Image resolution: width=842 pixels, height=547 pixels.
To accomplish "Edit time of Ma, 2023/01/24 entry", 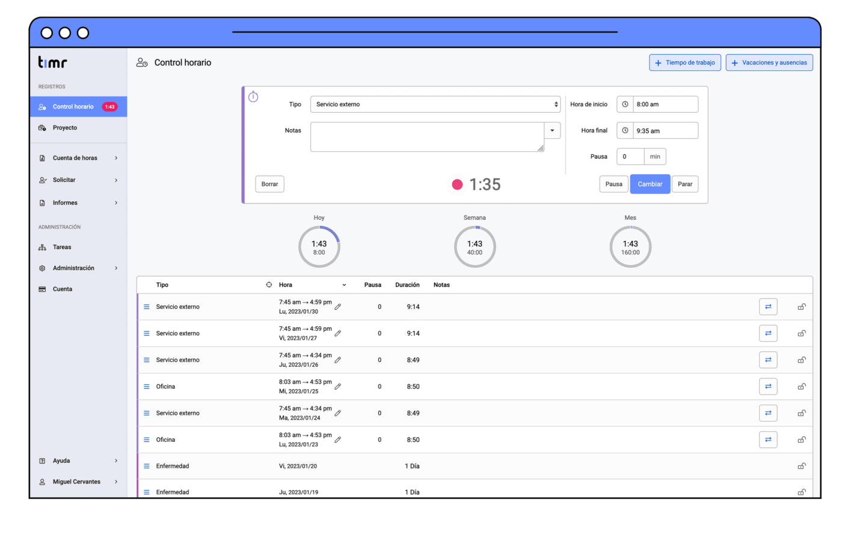I will pos(338,413).
